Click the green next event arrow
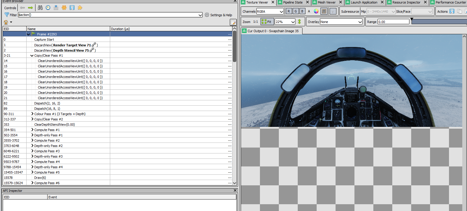Image resolution: width=467 pixels, height=211 pixels. pyautogui.click(x=30, y=8)
